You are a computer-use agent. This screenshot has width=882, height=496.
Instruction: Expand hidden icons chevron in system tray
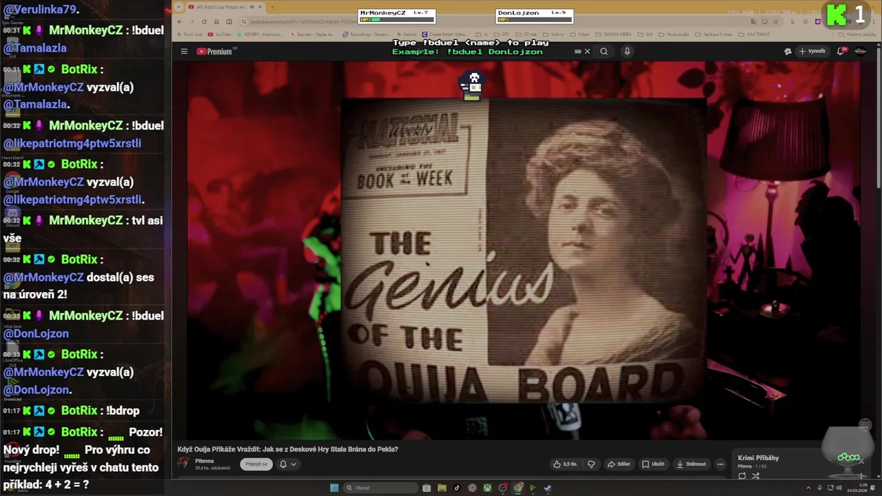(808, 488)
